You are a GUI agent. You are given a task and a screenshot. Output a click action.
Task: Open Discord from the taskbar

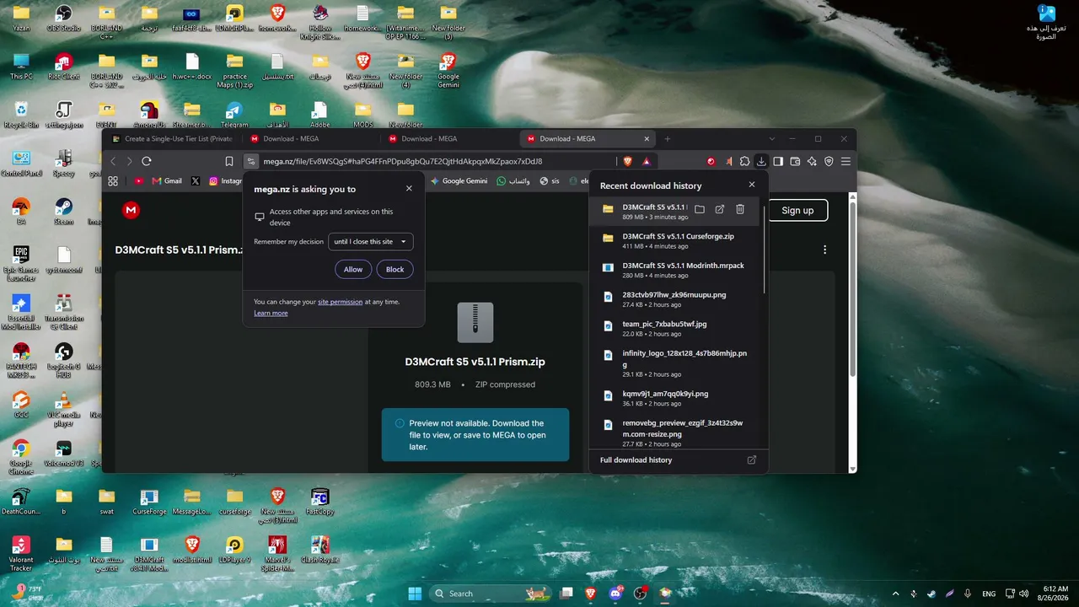615,594
